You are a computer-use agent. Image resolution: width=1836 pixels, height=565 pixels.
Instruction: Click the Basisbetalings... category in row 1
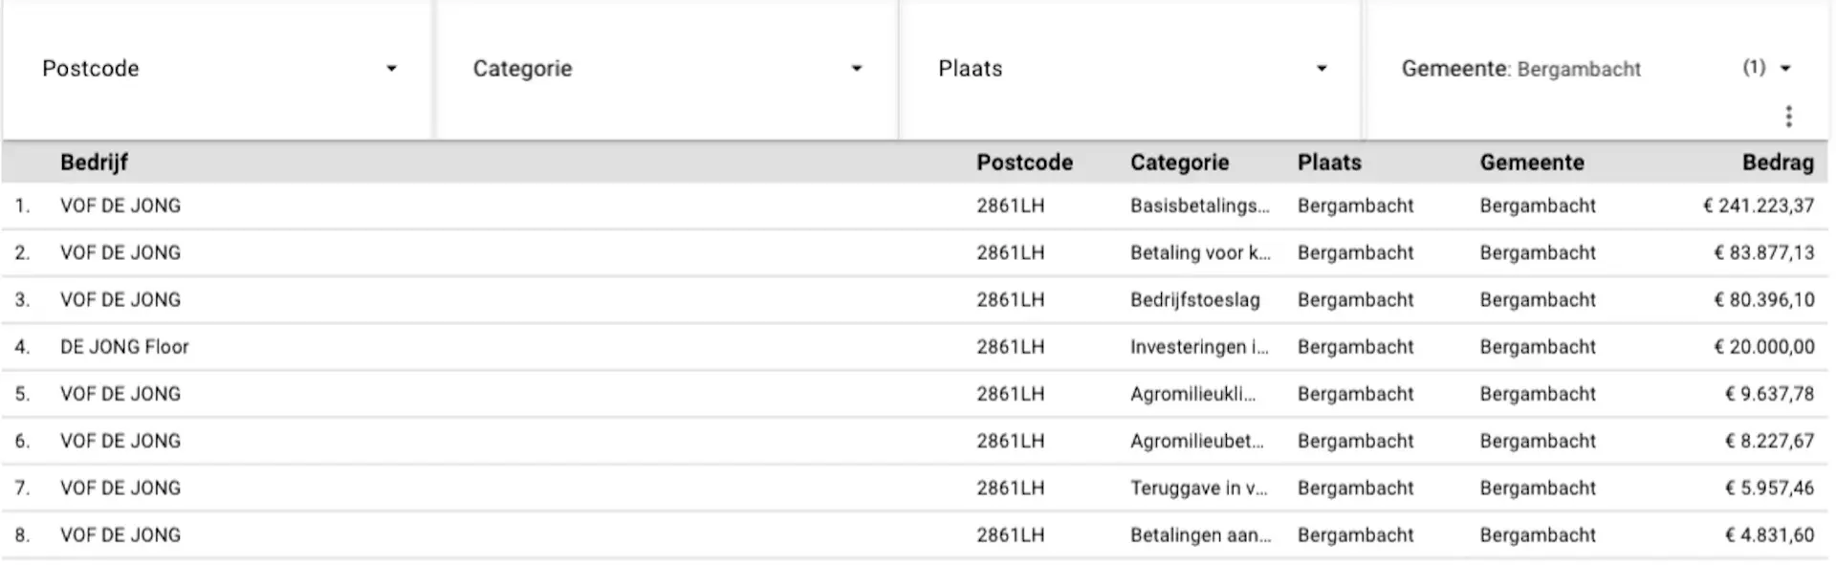click(x=1200, y=206)
